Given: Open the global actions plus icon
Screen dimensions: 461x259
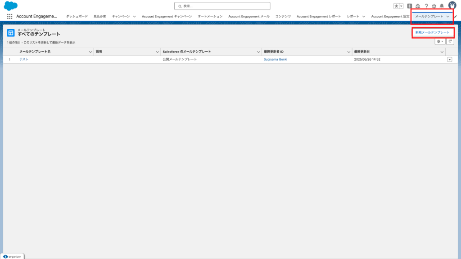Looking at the screenshot, I should [x=410, y=6].
